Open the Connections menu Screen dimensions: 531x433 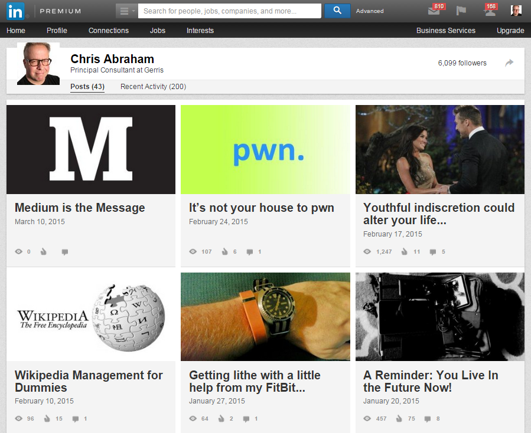(x=109, y=31)
